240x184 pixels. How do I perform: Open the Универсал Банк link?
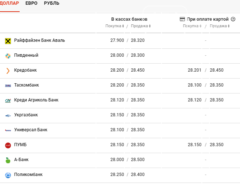pos(31,130)
